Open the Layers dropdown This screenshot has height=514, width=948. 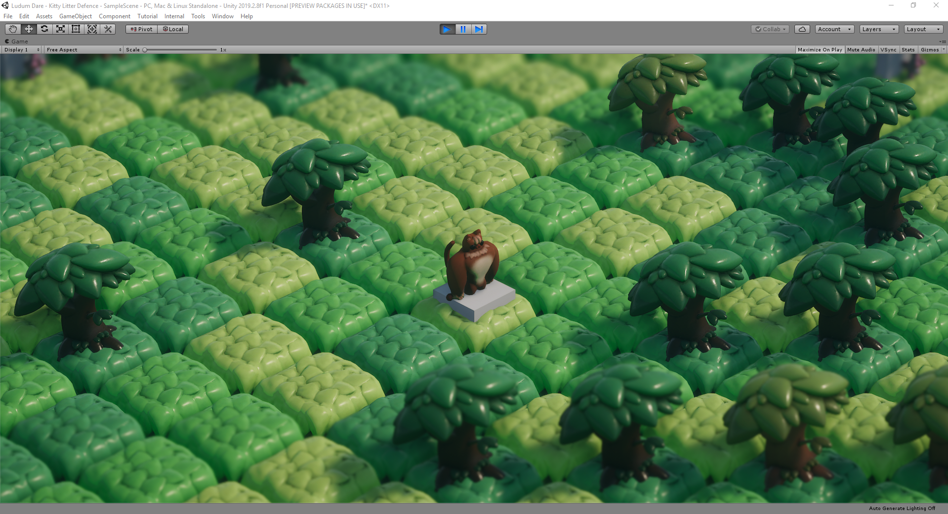[879, 29]
